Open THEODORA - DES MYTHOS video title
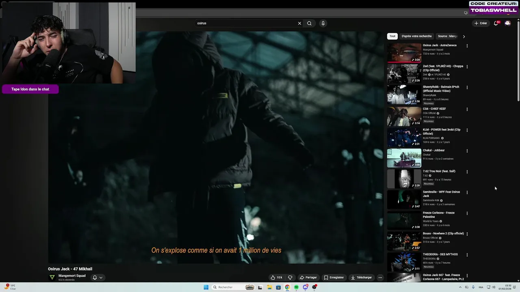This screenshot has height=292, width=520. tap(440, 254)
